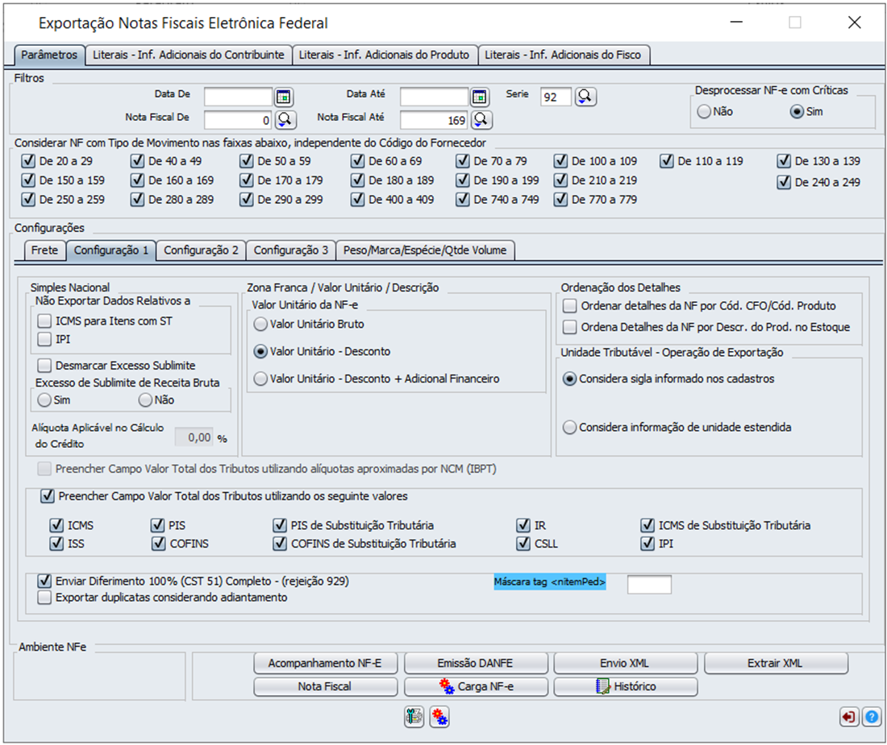Click the Nota Fiscal Até field showing 169
This screenshot has width=887, height=745.
click(x=434, y=120)
